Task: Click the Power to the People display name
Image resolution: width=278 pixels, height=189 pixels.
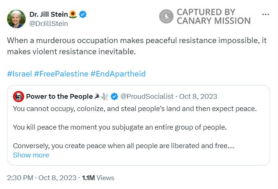Action: 59,97
